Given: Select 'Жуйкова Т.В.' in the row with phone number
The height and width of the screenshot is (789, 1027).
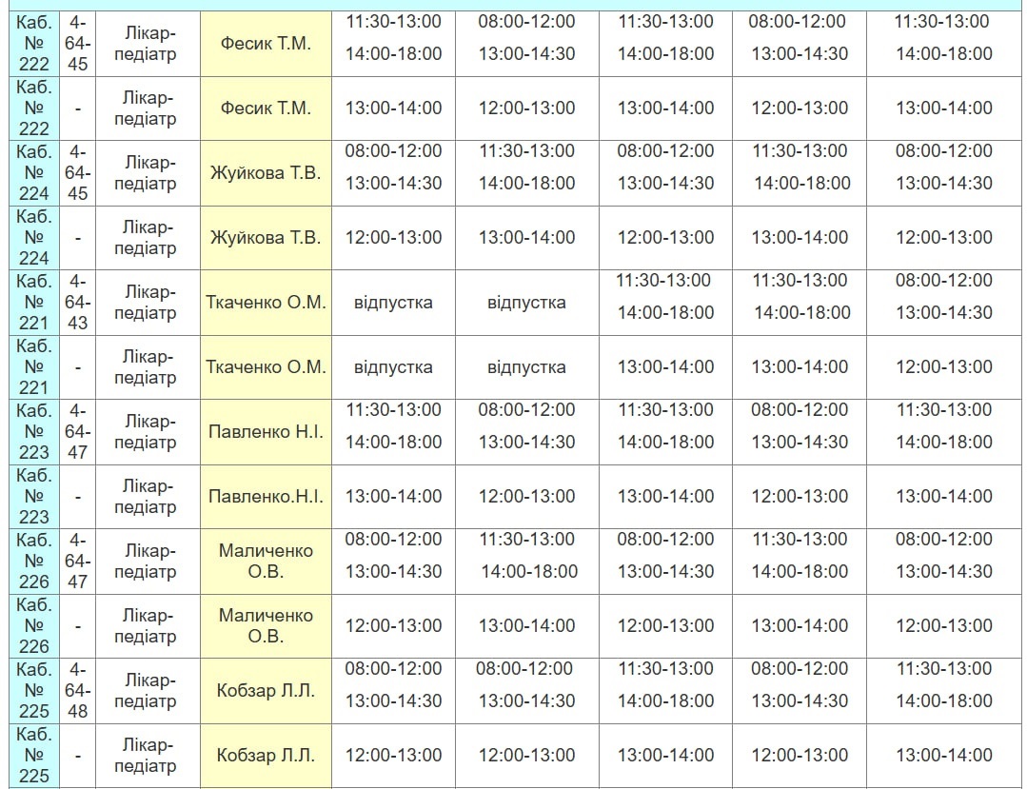Looking at the screenshot, I should click(266, 173).
